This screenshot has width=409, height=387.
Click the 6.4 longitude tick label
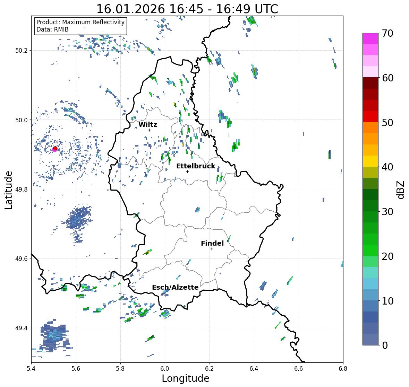[x=254, y=369]
